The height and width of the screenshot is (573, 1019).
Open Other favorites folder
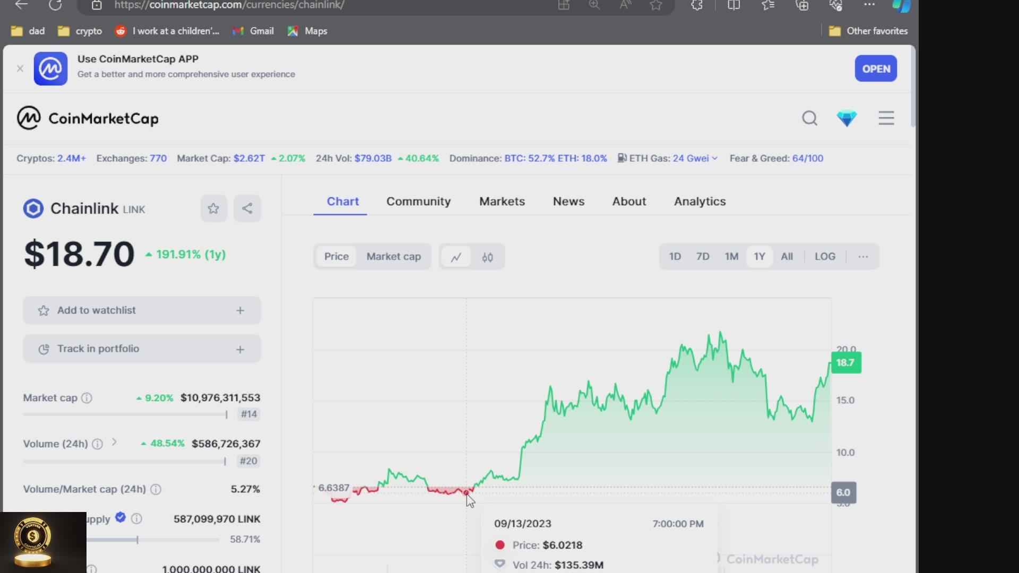point(868,31)
